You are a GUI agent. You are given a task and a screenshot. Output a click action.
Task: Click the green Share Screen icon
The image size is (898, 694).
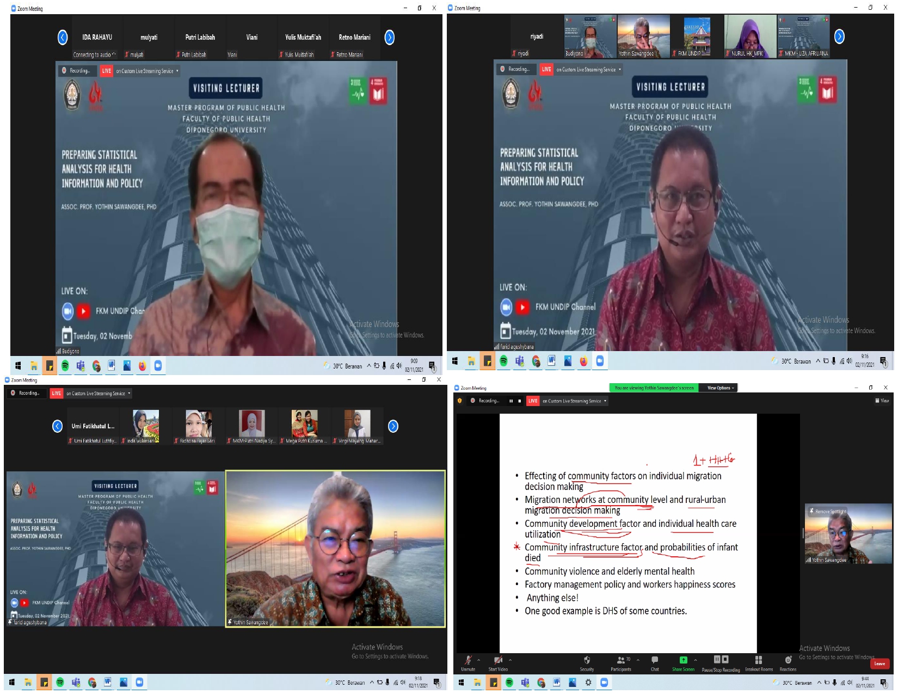click(x=684, y=660)
